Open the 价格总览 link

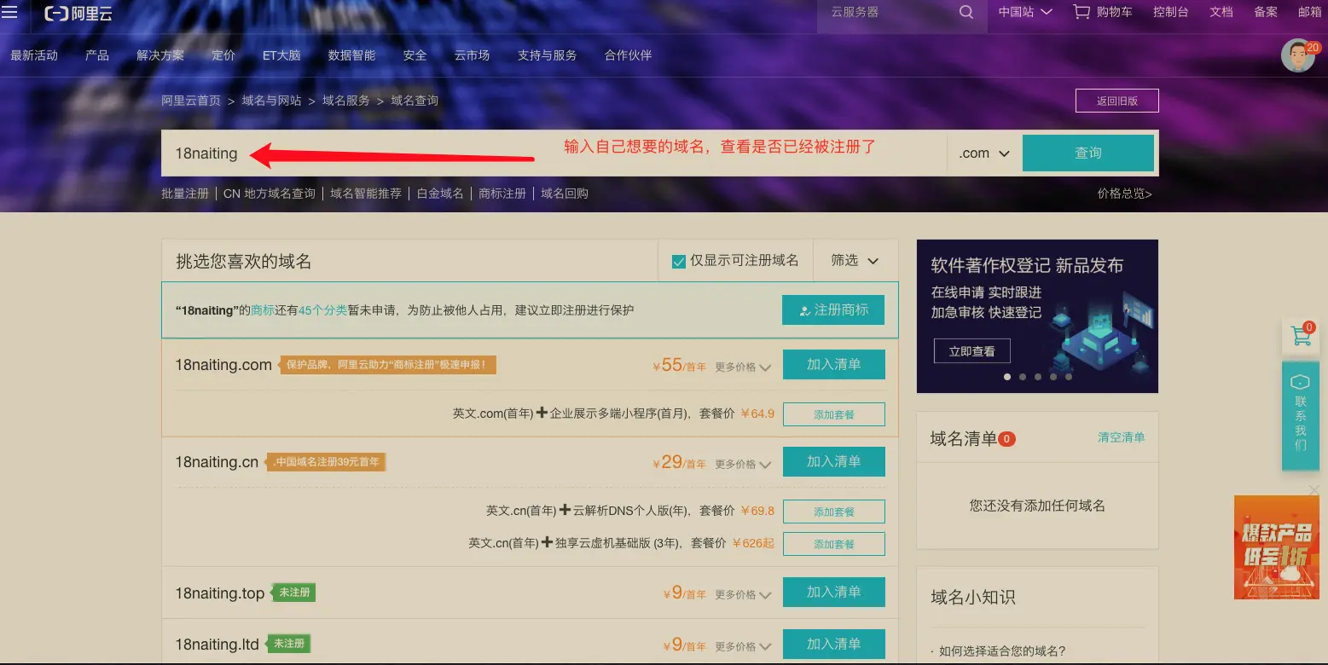click(1125, 194)
